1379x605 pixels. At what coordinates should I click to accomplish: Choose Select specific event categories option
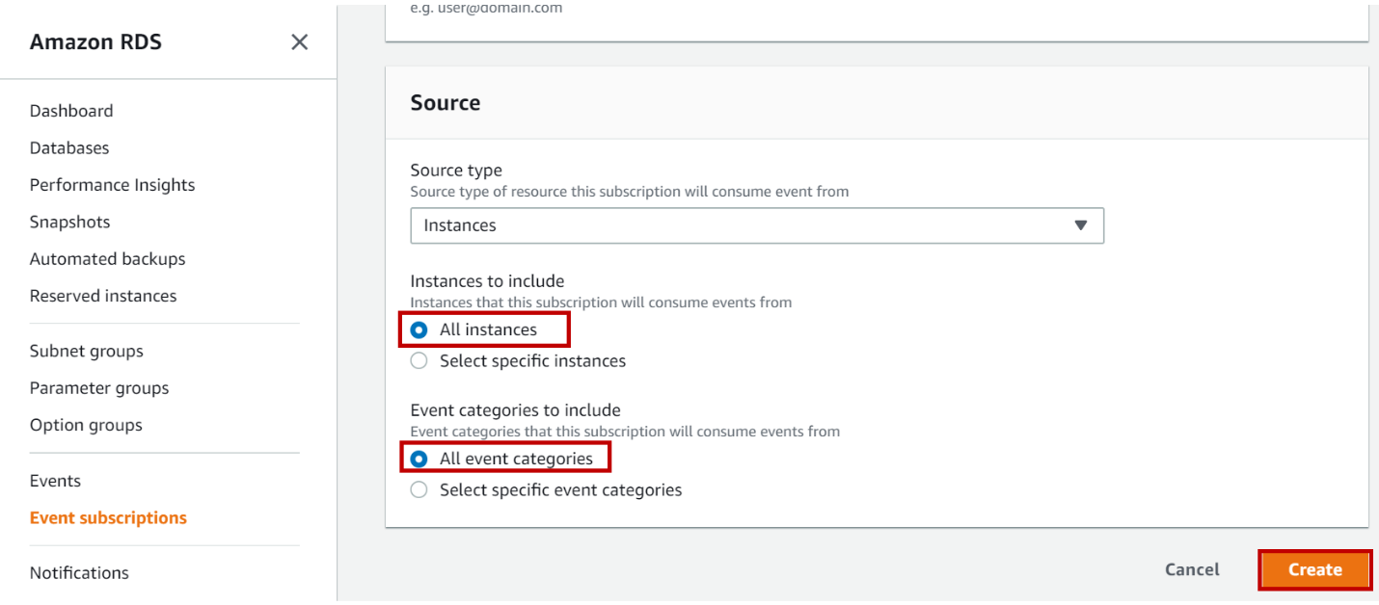tap(419, 490)
